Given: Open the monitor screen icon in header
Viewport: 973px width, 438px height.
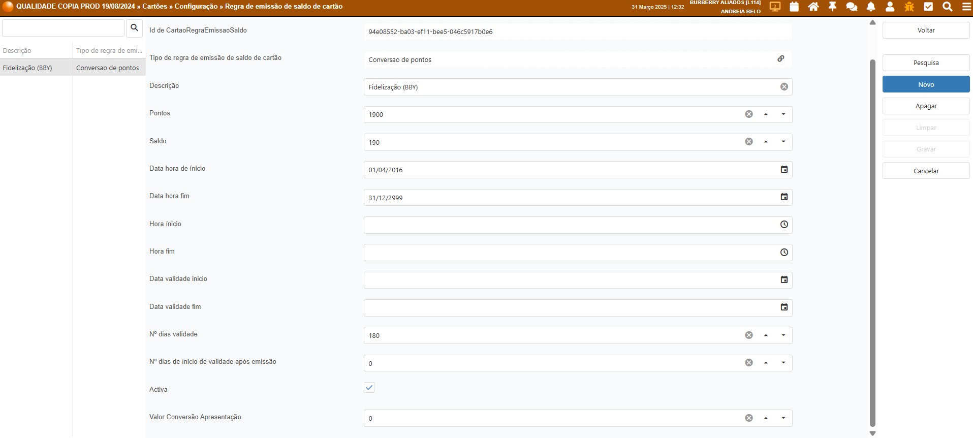Looking at the screenshot, I should pyautogui.click(x=775, y=7).
